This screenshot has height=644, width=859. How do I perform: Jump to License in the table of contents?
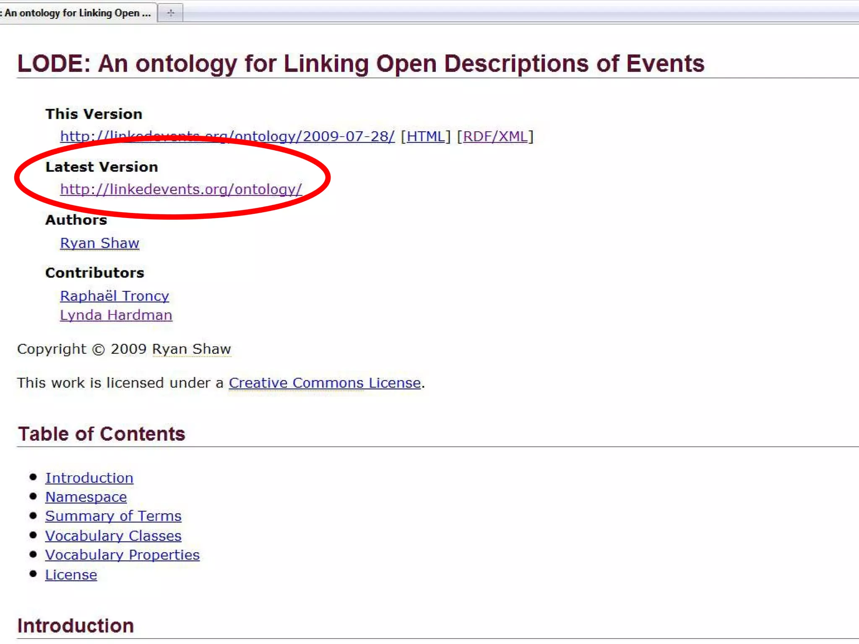point(71,574)
